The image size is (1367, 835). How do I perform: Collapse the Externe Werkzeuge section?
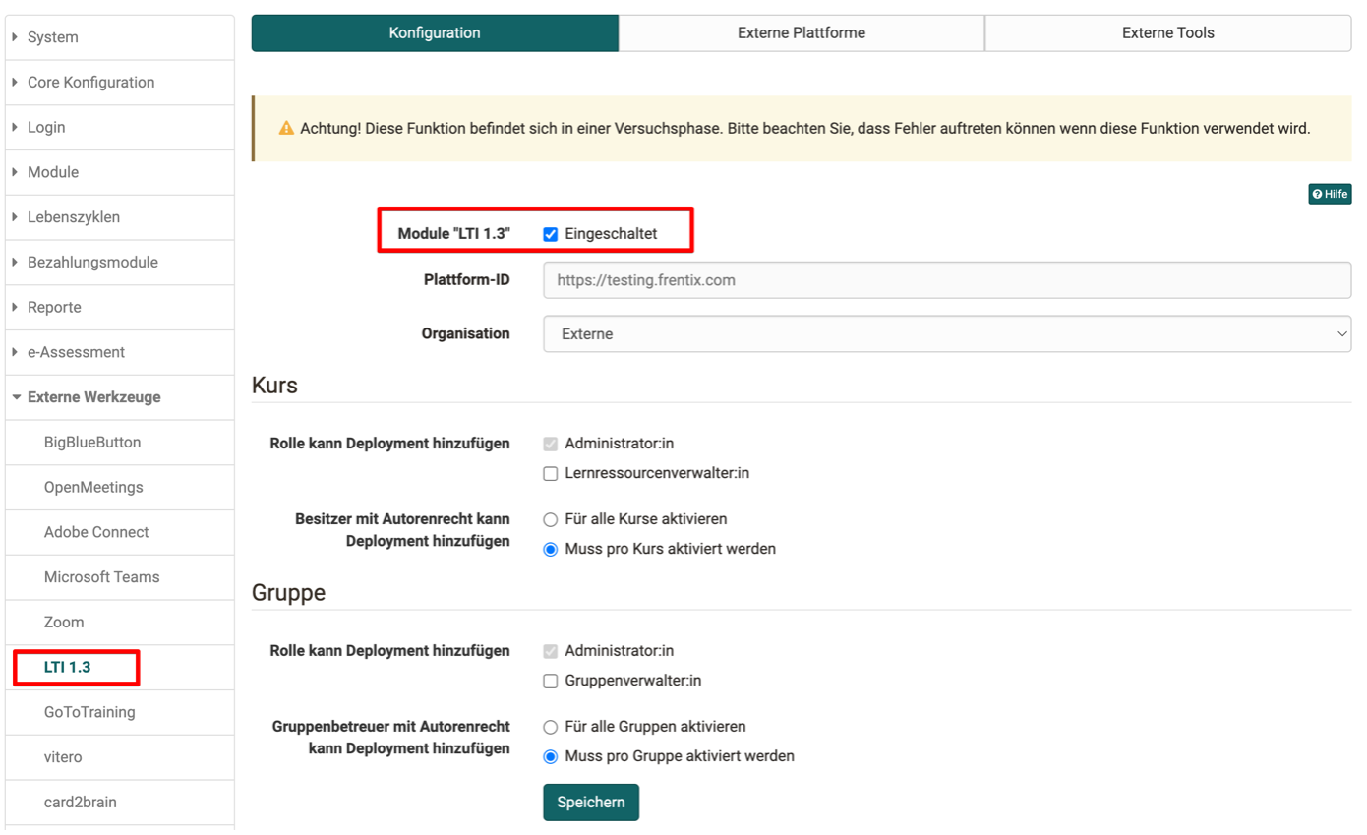(93, 397)
